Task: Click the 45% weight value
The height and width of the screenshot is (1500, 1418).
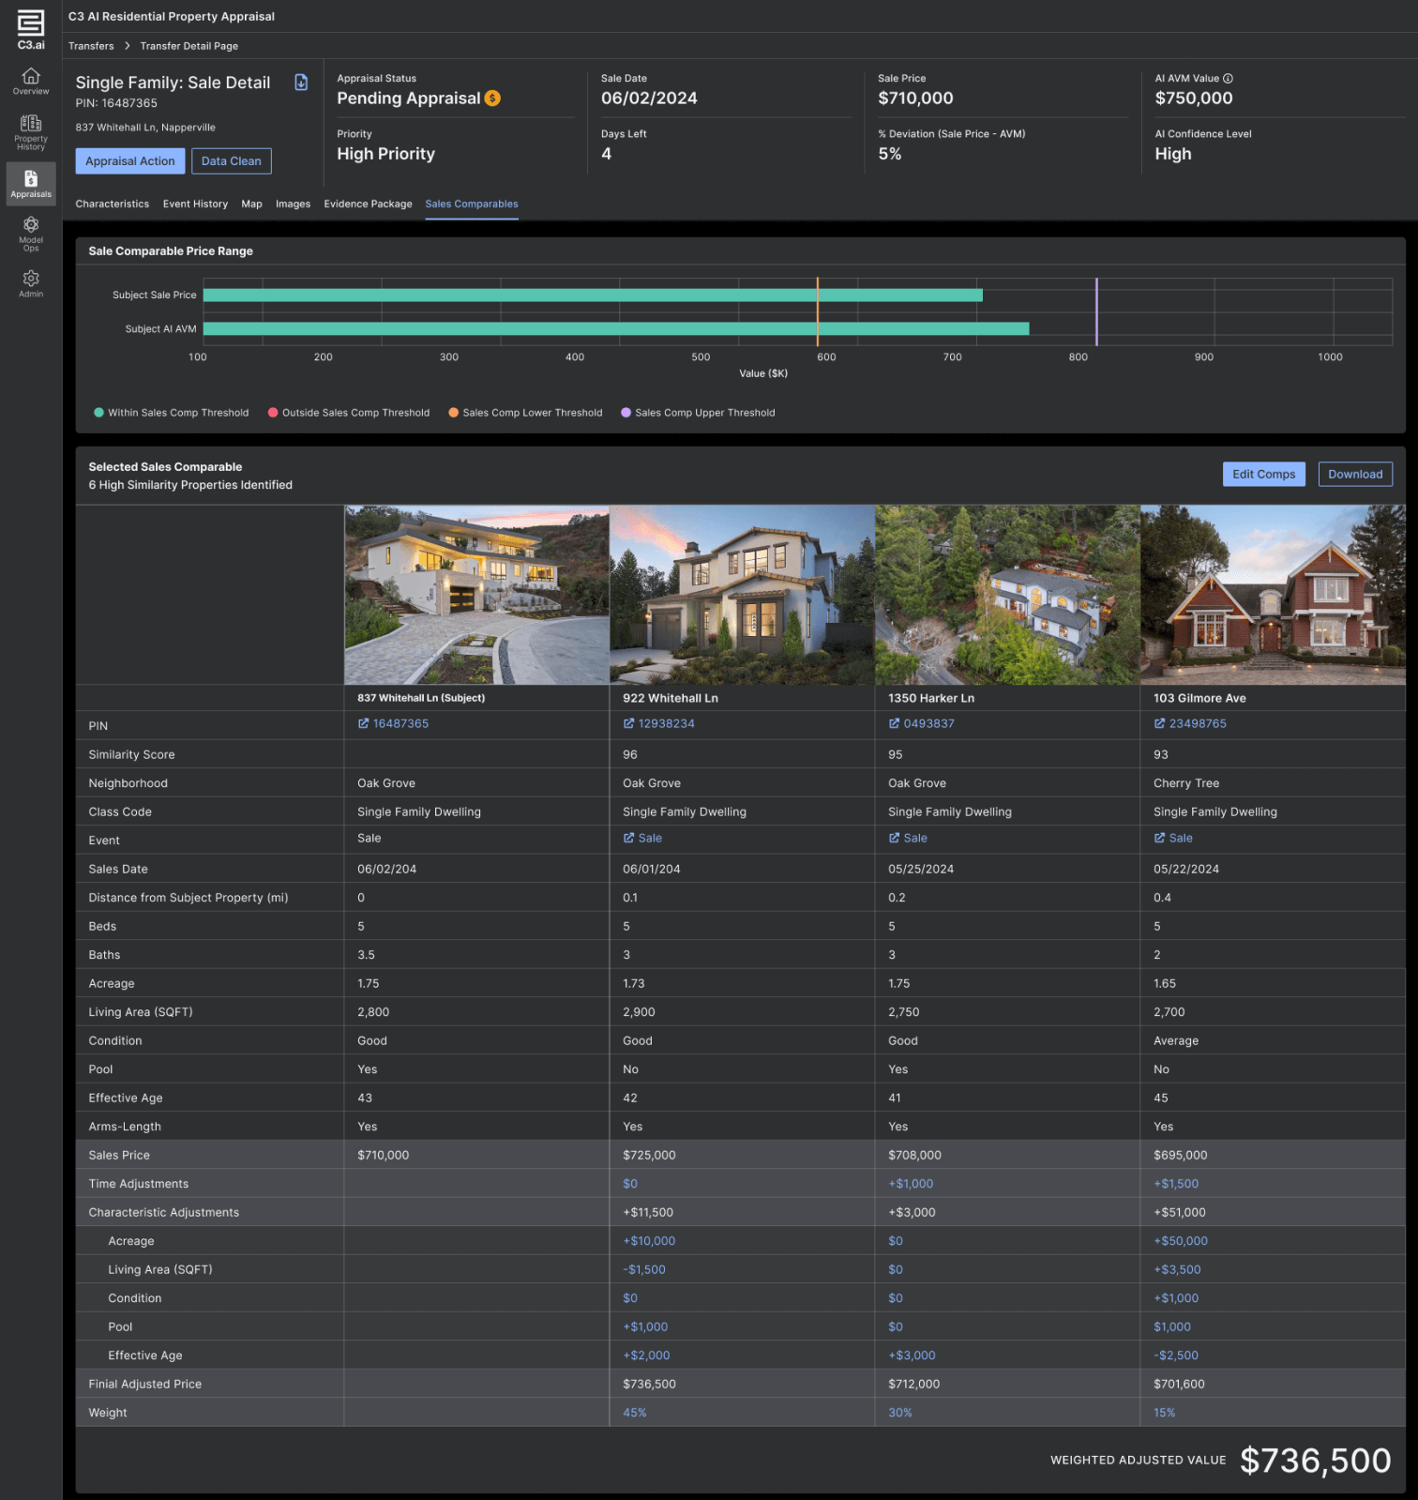Action: pyautogui.click(x=635, y=1414)
